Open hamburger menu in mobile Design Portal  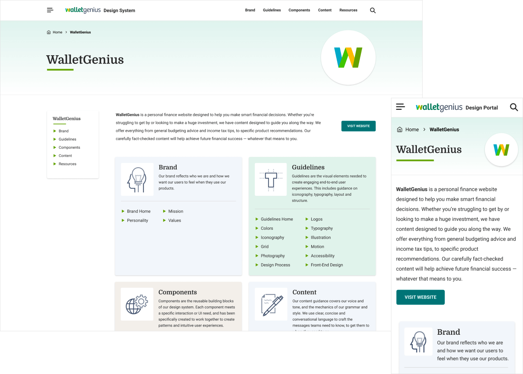[400, 107]
